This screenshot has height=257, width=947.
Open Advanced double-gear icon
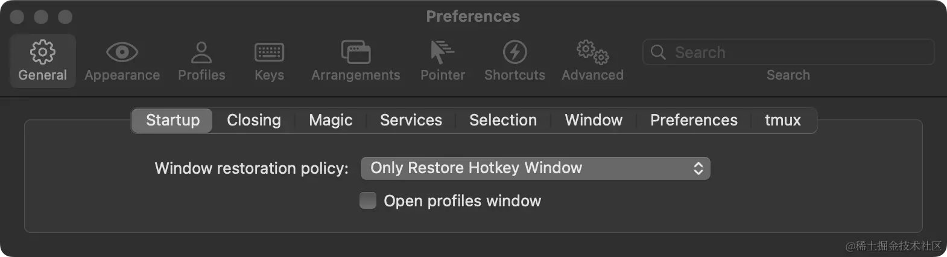[592, 52]
